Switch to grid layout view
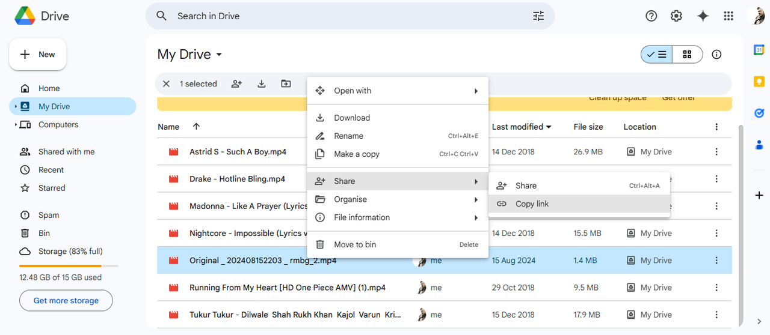 687,55
